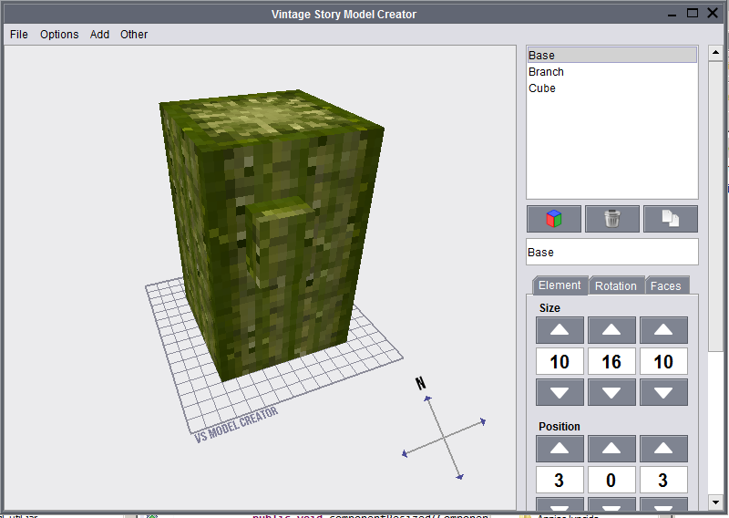Decrease the middle Size value
The image size is (729, 518).
click(611, 393)
